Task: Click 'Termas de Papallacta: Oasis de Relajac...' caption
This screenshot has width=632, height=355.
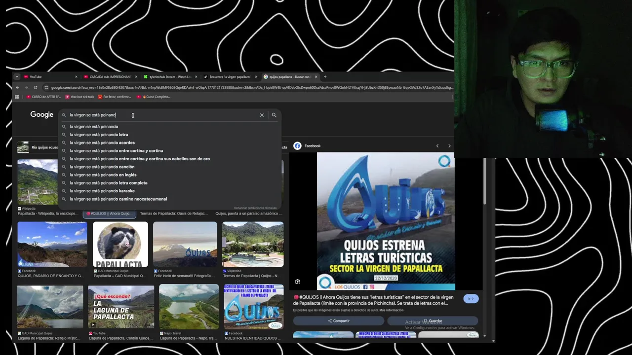Action: 175,213
